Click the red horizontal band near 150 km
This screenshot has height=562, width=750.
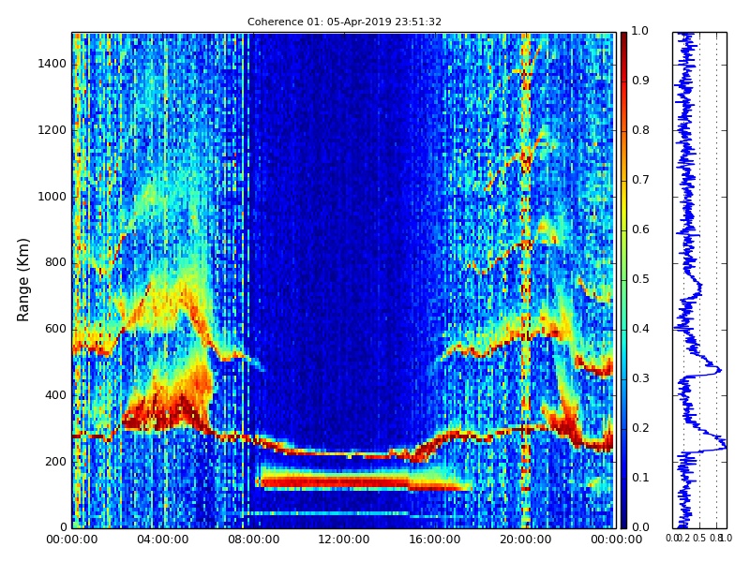pos(364,481)
